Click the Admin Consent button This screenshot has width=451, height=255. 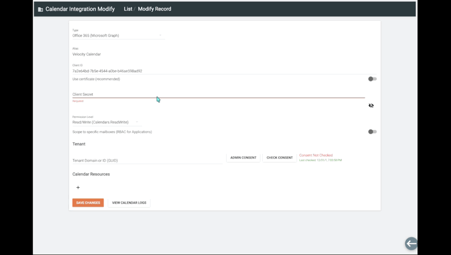point(244,158)
